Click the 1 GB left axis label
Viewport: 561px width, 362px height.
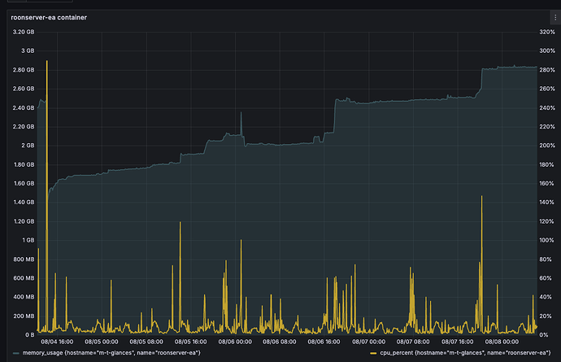[28, 240]
